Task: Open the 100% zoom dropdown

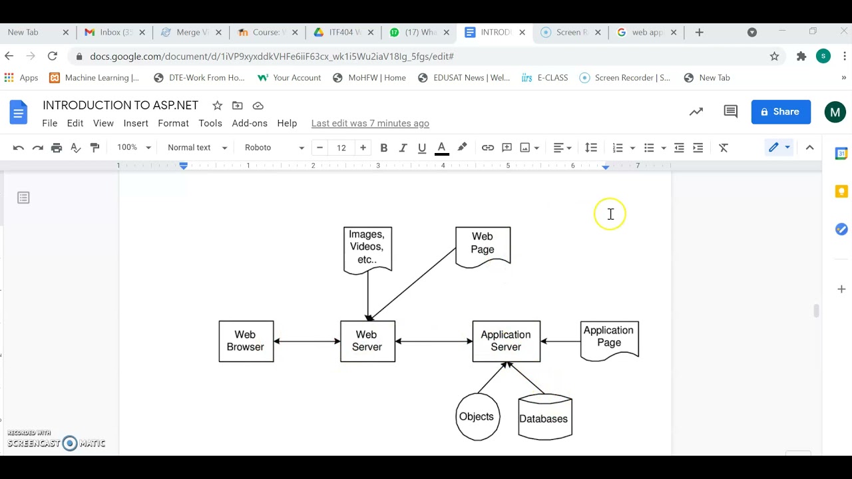Action: tap(134, 148)
